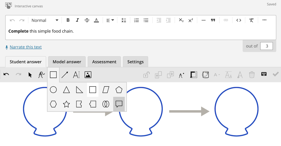
Task: Toggle code formatting
Action: tap(239, 20)
